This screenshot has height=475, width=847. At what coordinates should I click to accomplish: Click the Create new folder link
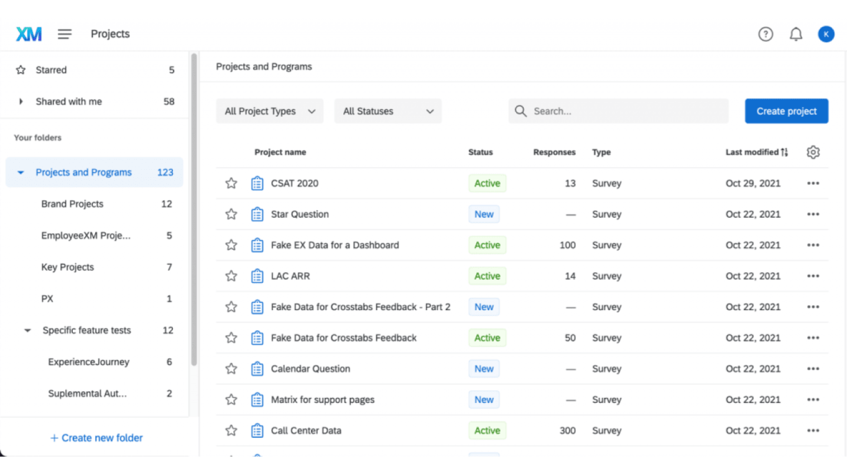click(96, 438)
